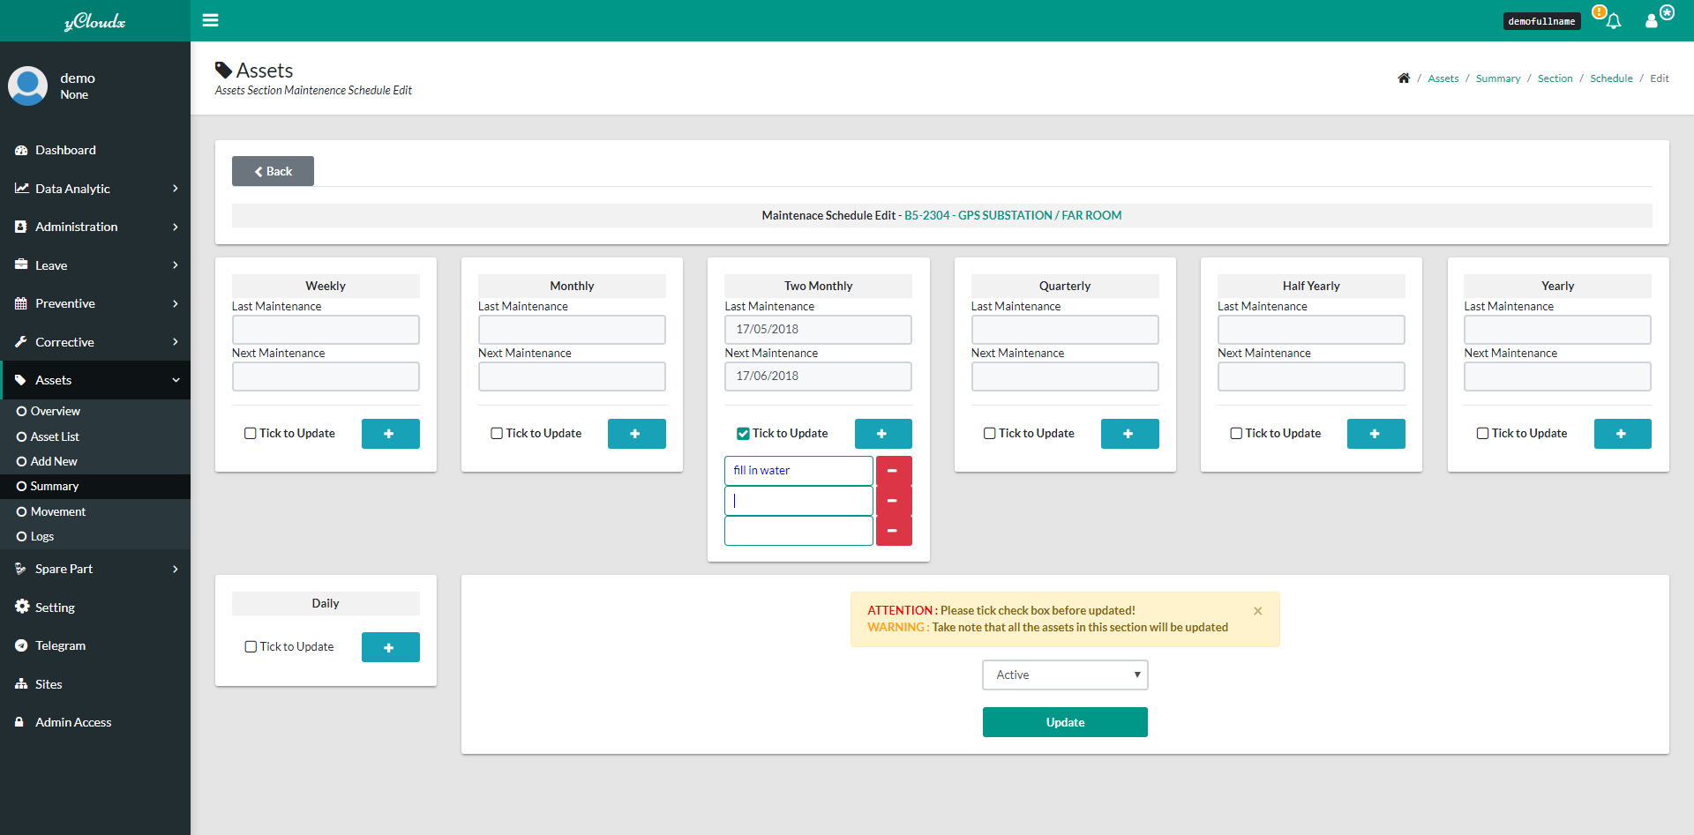The image size is (1694, 835).
Task: Click the green Update button
Action: point(1064,722)
